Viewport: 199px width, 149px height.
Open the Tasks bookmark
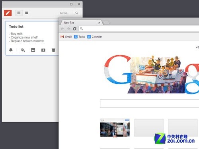click(80, 37)
